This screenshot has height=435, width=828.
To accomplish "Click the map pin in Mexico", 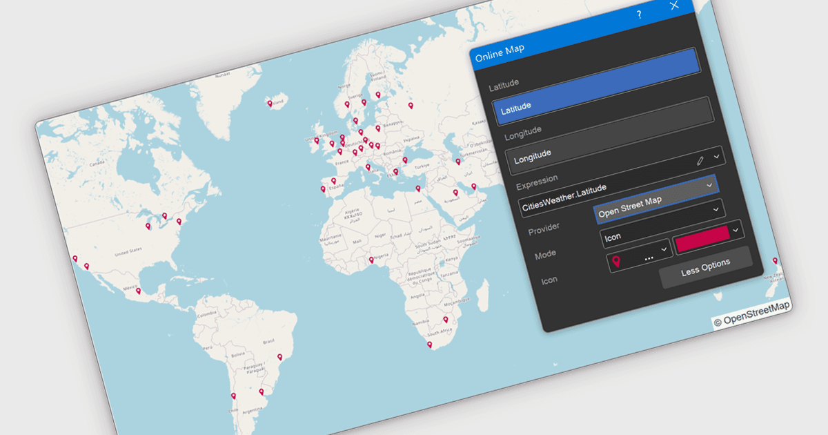I will click(138, 291).
